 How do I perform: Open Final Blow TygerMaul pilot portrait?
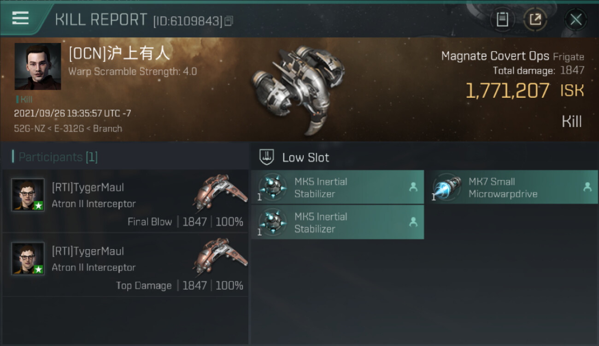point(28,195)
